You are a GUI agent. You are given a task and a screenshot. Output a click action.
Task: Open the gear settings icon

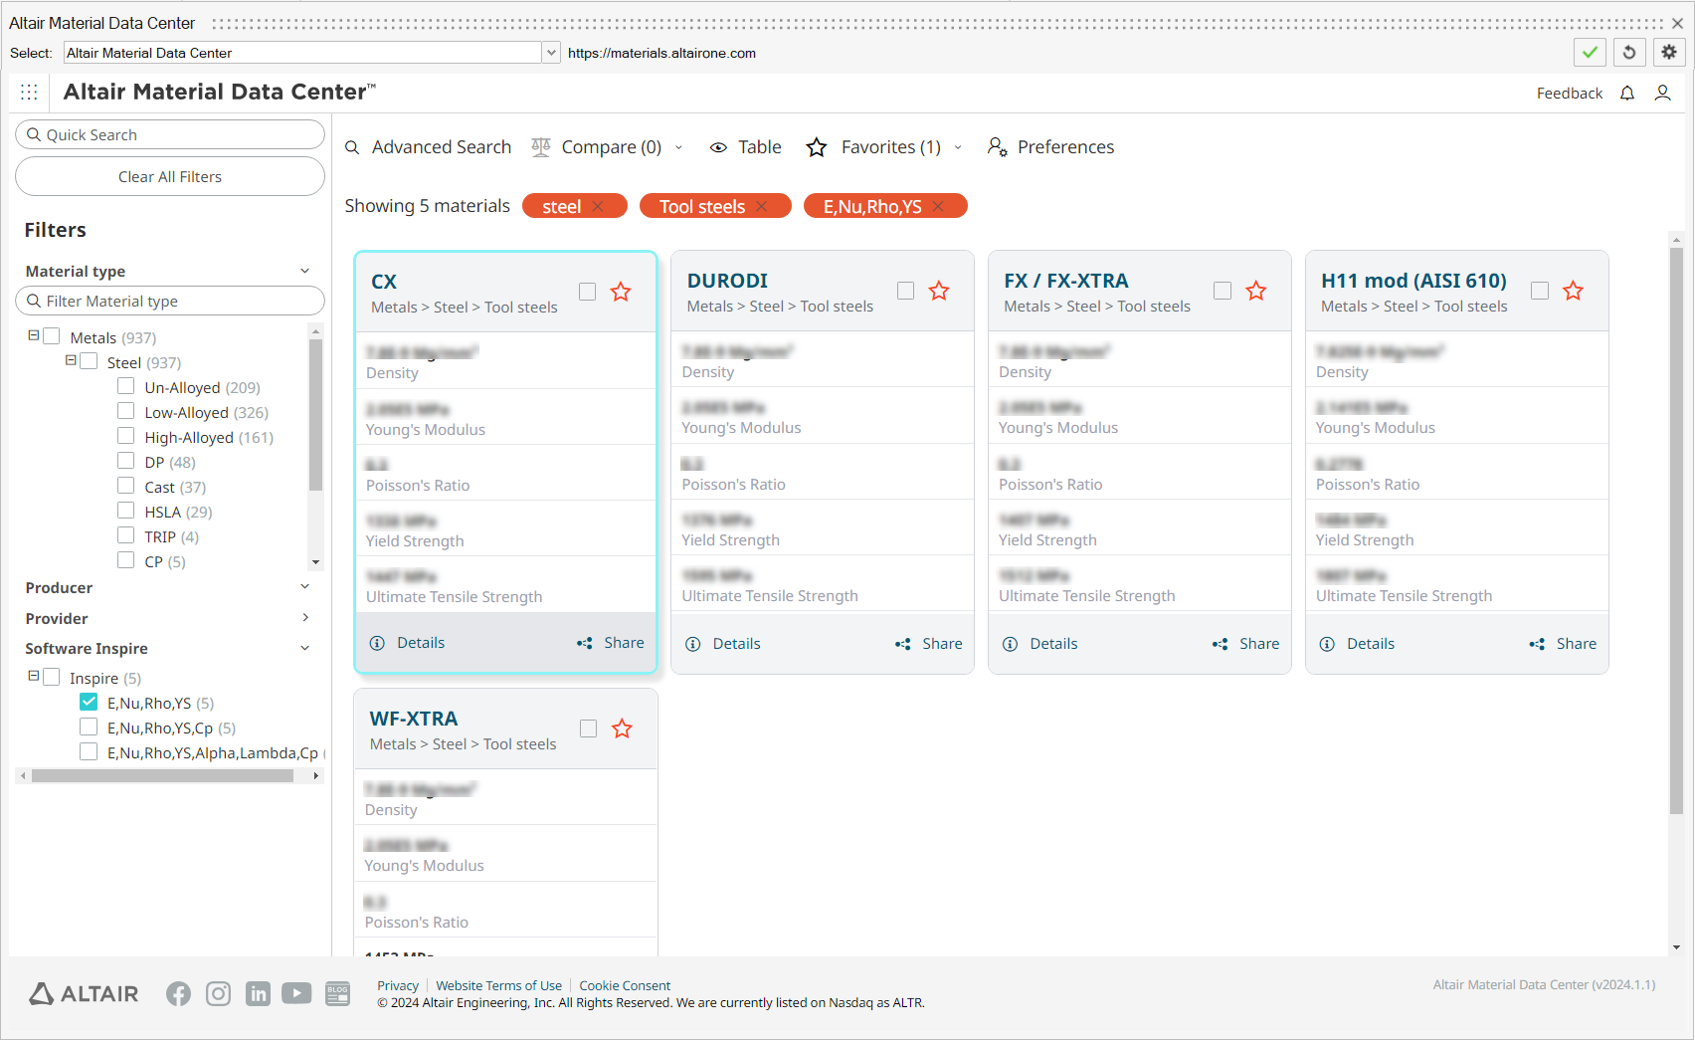(x=1669, y=53)
